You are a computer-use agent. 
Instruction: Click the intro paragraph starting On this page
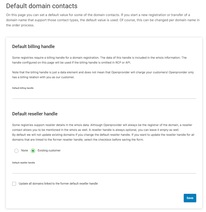coord(103,20)
